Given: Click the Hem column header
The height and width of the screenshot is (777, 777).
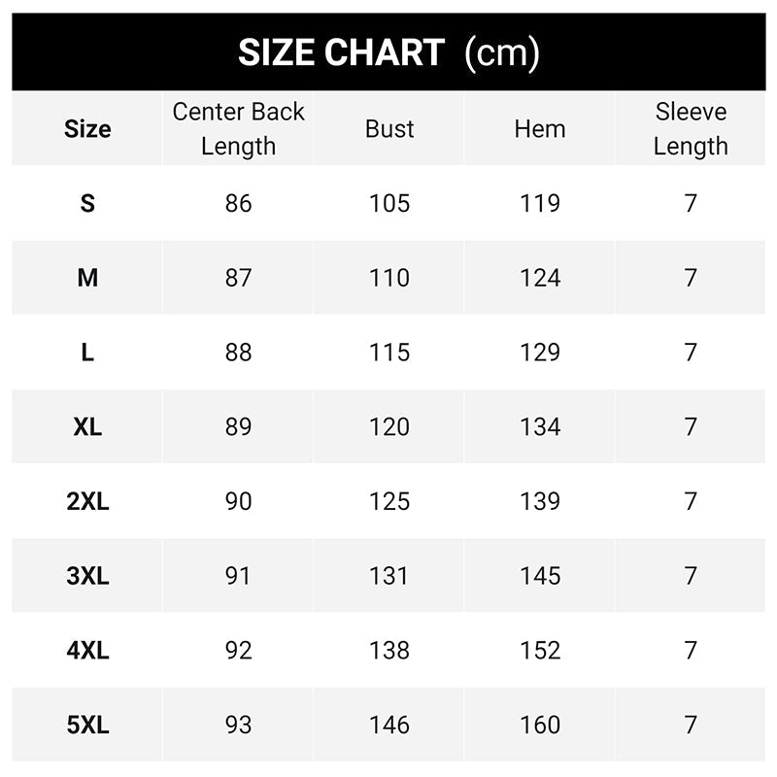Looking at the screenshot, I should click(x=540, y=129).
